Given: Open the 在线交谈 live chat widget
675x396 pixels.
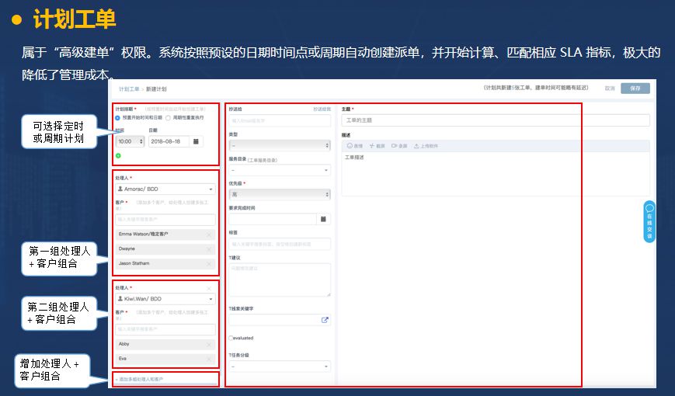Looking at the screenshot, I should point(649,221).
